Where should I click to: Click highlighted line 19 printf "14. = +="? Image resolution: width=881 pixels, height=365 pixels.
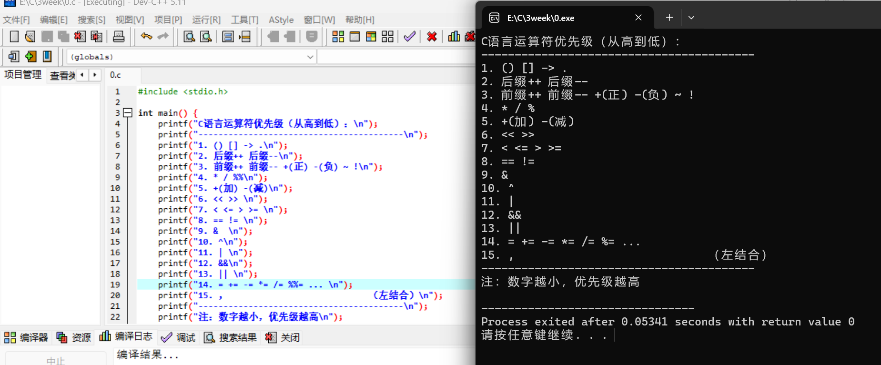pyautogui.click(x=306, y=284)
